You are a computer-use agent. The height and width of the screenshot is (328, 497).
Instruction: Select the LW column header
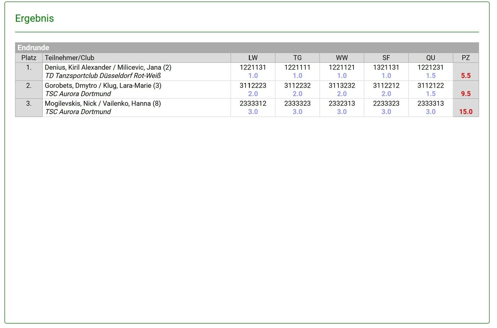coord(253,58)
